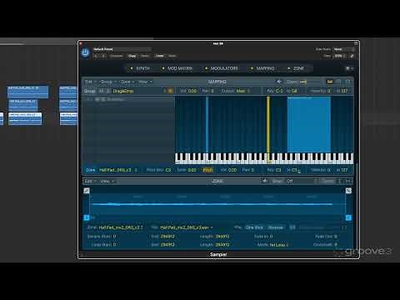Screen dimensions: 400x300
Task: Open the Side Chain source dropdown
Action: (x=343, y=49)
